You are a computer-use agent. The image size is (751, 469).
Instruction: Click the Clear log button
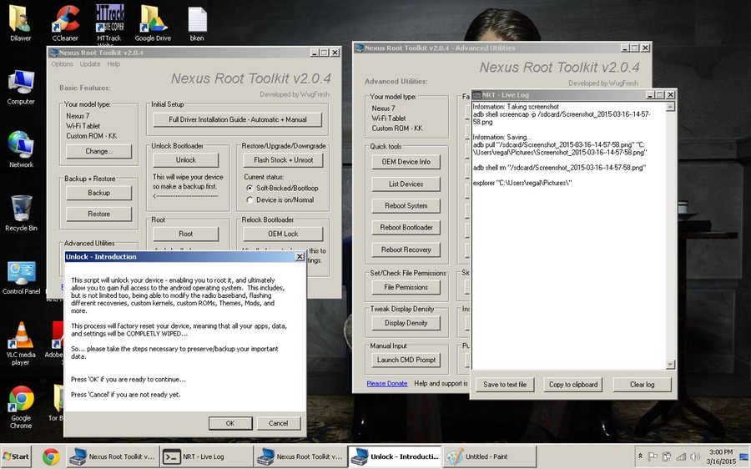[x=642, y=384]
